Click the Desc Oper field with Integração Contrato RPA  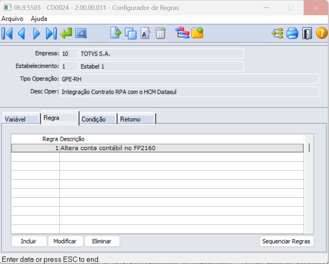coord(190,92)
